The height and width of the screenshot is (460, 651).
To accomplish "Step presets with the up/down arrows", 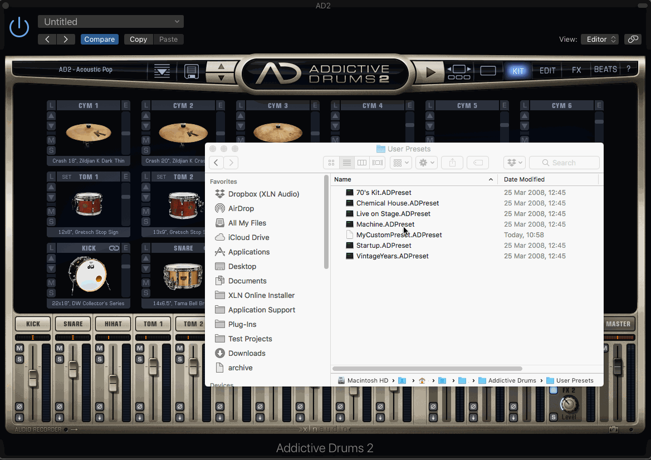I will 221,72.
